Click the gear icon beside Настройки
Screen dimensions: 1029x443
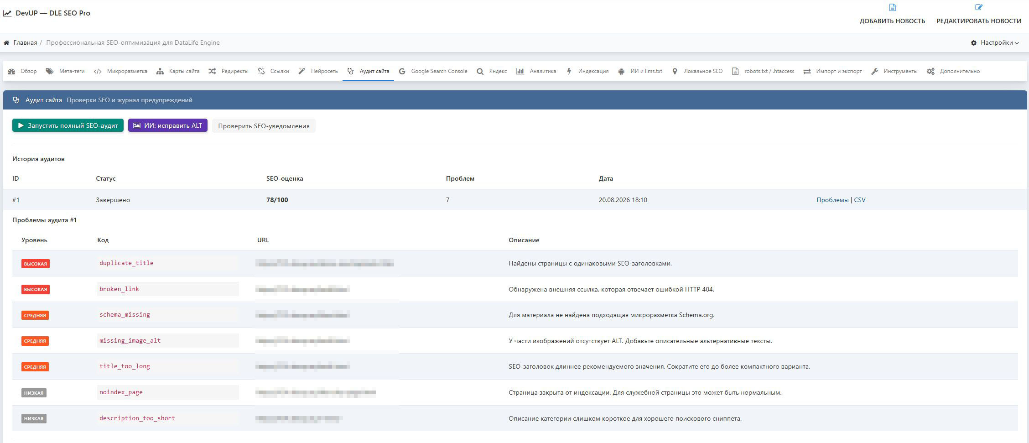click(974, 43)
